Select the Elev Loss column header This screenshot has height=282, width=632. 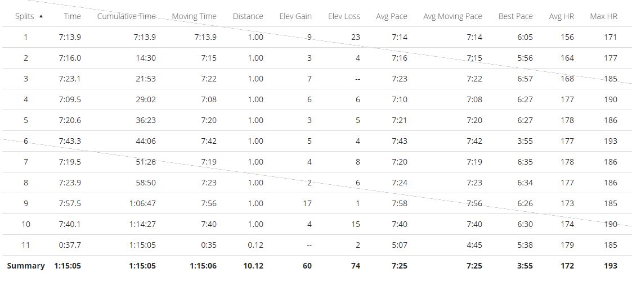pos(344,16)
